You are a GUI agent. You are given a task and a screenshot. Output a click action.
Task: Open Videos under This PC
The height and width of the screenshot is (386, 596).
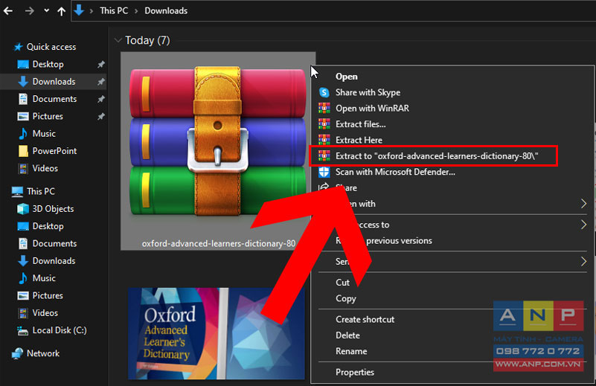[x=45, y=313]
